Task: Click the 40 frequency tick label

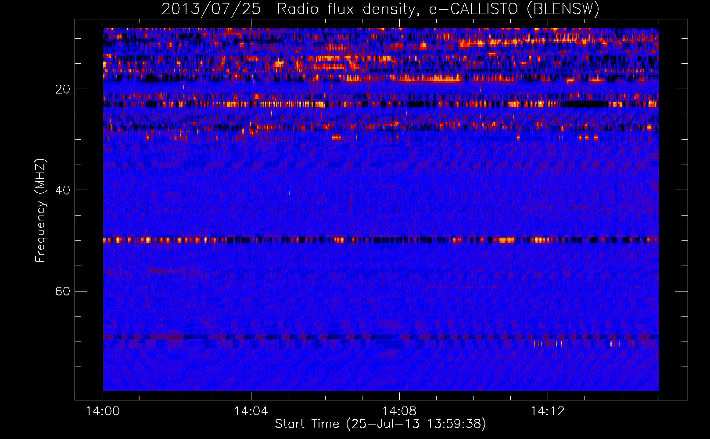Action: pyautogui.click(x=63, y=190)
